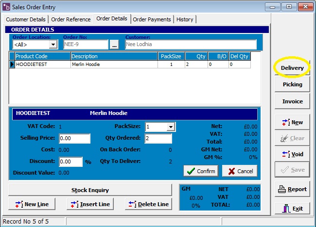Click the Description column header
The width and height of the screenshot is (316, 227).
[x=114, y=56]
